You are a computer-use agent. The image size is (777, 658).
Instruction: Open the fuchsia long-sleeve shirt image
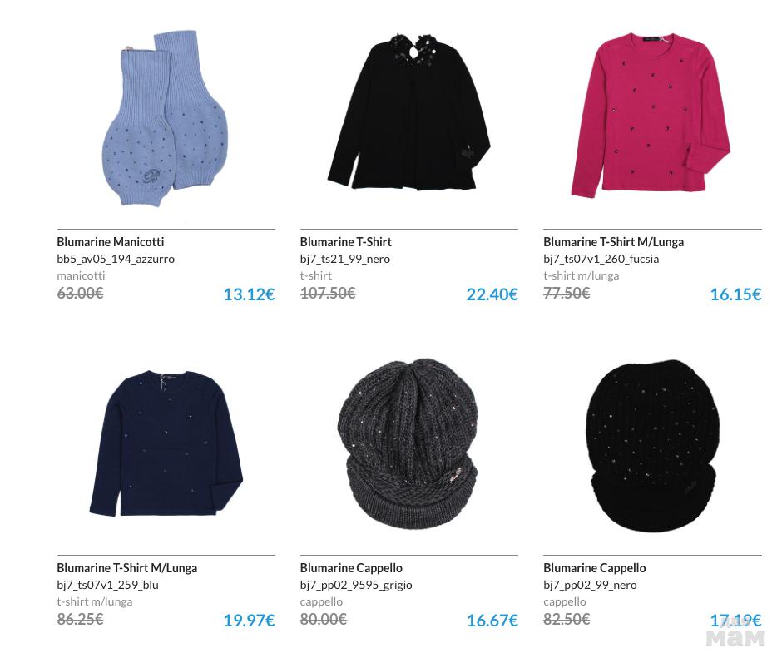click(x=651, y=116)
